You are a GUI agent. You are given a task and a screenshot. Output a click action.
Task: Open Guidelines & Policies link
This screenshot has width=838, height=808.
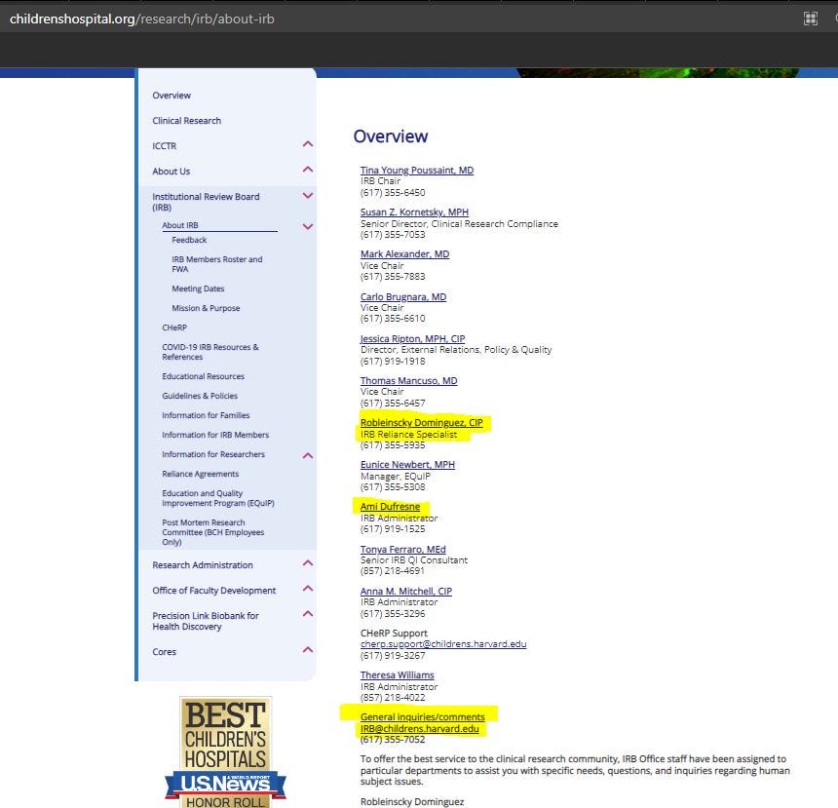tap(200, 397)
